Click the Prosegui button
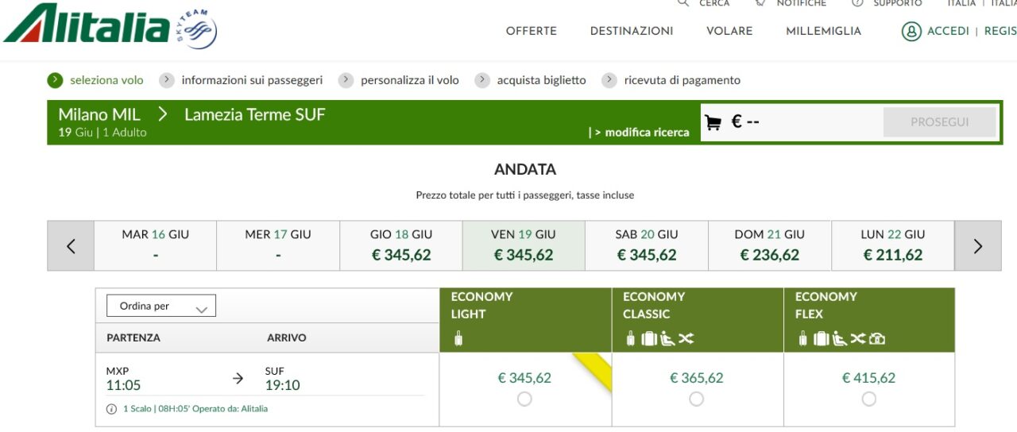Image resolution: width=1017 pixels, height=432 pixels. click(940, 122)
